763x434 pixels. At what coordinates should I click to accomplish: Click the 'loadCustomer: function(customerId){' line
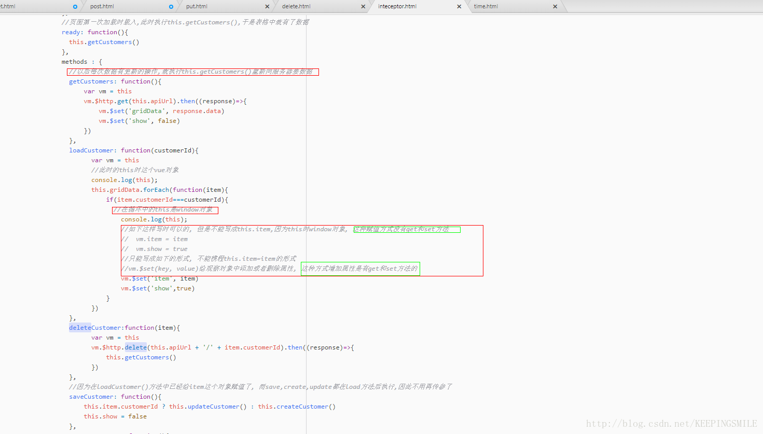pyautogui.click(x=134, y=150)
